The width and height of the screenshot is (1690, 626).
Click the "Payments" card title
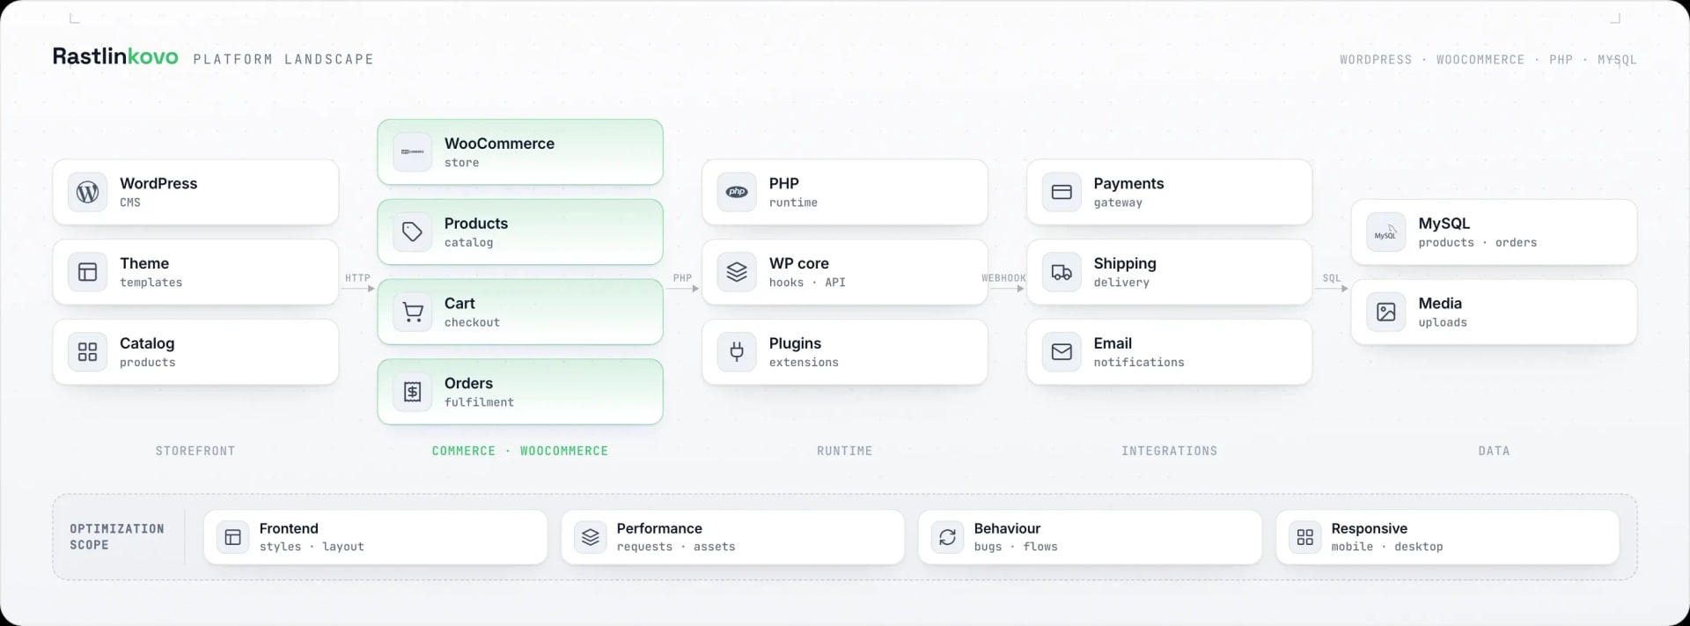[1128, 183]
